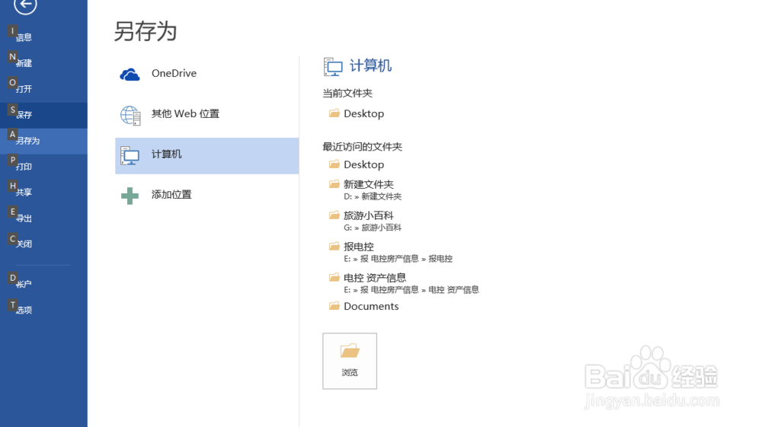The image size is (762, 427).
Task: Click the computer icon beside 计算机 heading
Action: (333, 66)
